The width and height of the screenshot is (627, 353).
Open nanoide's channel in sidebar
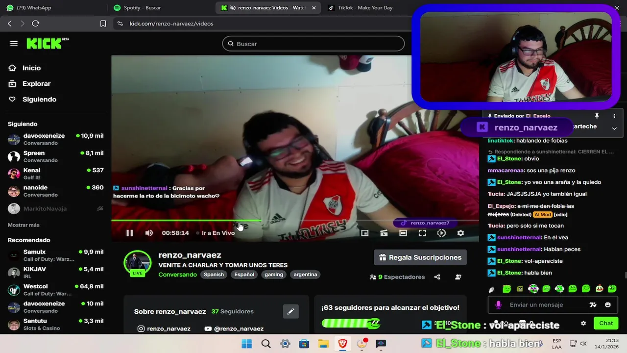56,191
